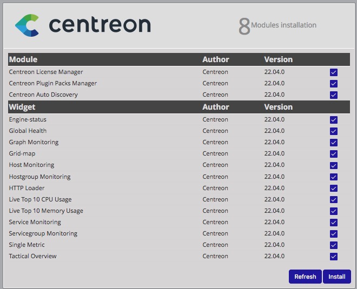Toggle the Global Health widget checkbox
The image size is (357, 289).
click(x=334, y=131)
